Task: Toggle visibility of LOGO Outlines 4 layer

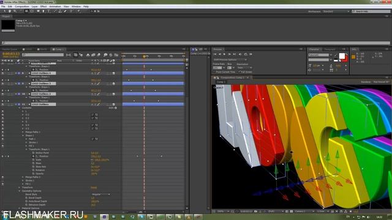Action: pos(2,73)
